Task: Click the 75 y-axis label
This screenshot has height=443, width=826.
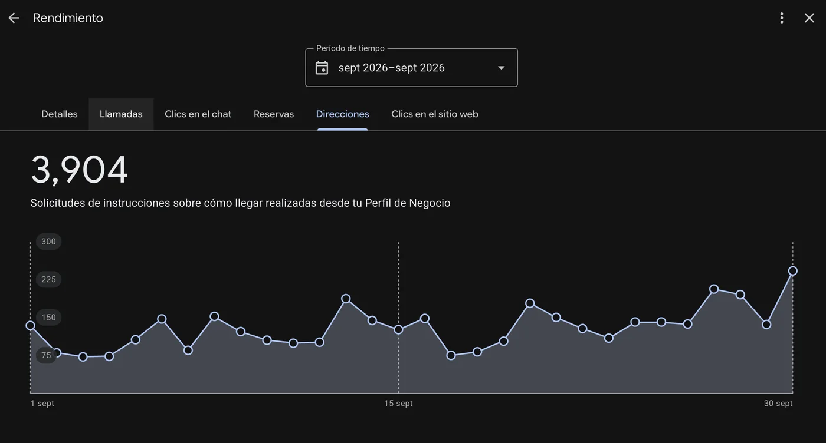Action: click(x=47, y=355)
